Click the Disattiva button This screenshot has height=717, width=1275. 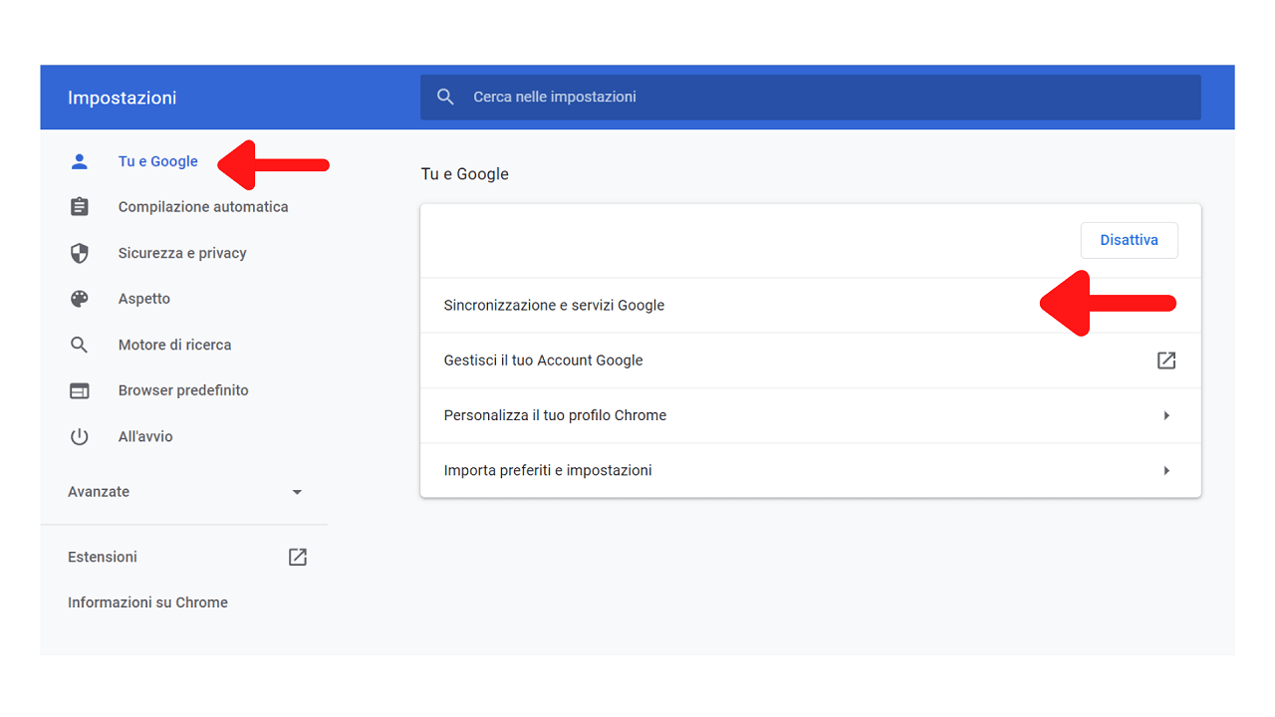click(x=1129, y=240)
